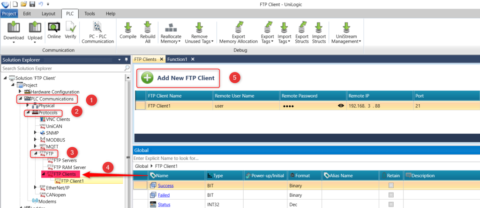Image resolution: width=480 pixels, height=208 pixels.
Task: Pin the Solution Explorer panel
Action: coord(127,60)
